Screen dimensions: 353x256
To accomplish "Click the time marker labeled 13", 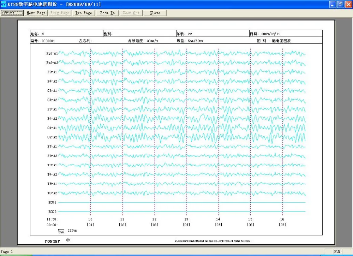I will click(x=186, y=219).
